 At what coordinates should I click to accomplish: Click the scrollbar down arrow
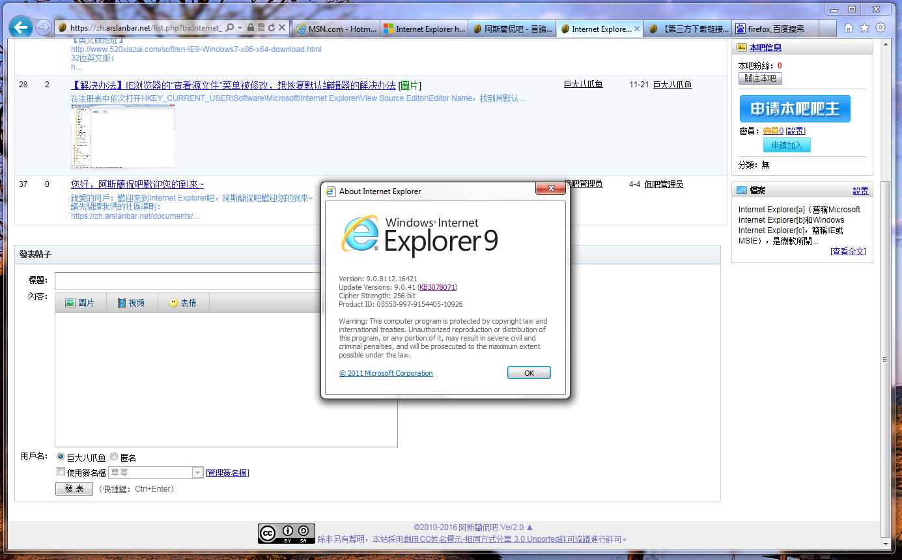pos(885,545)
